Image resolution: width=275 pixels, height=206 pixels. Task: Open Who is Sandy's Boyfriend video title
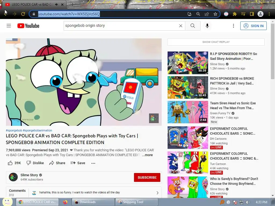coord(234,181)
